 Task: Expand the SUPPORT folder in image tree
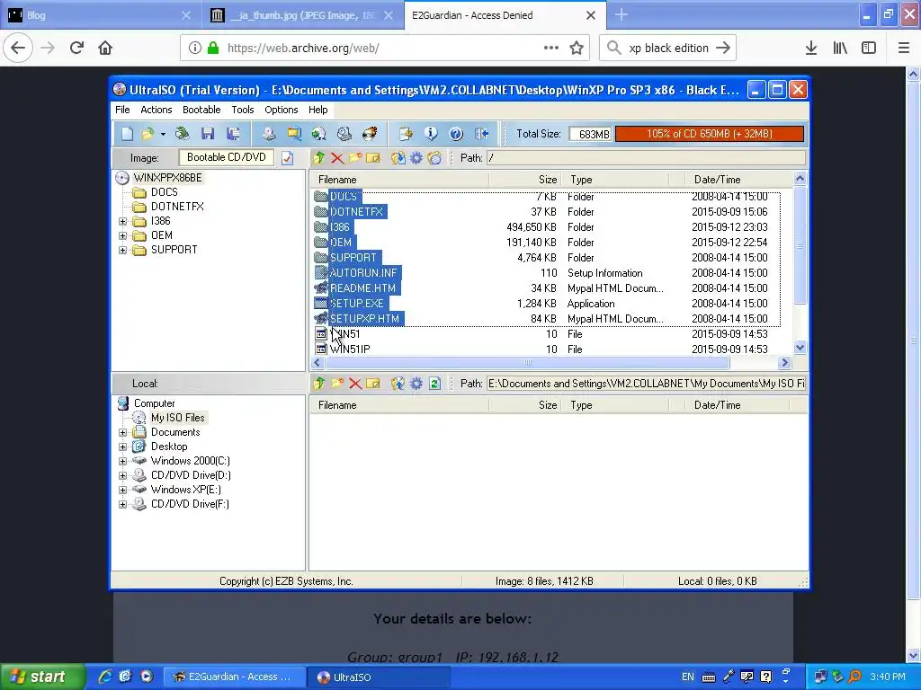(122, 250)
